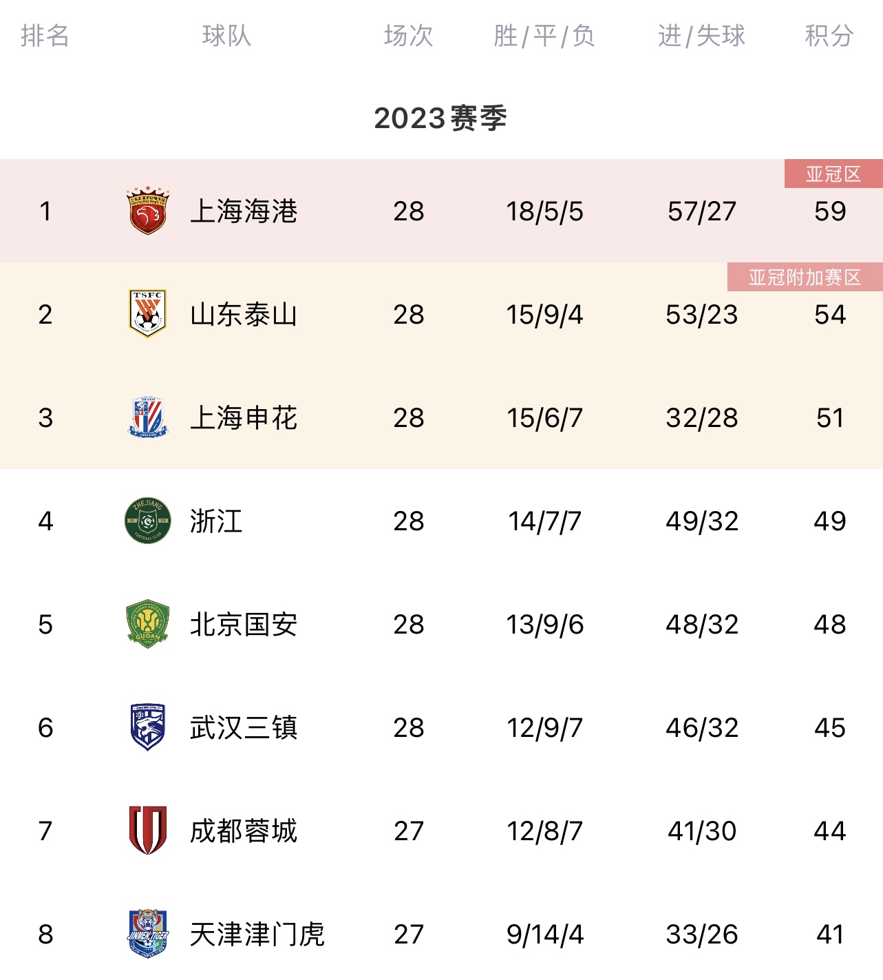Open the 北京国安 team name link
This screenshot has height=980, width=883.
244,625
